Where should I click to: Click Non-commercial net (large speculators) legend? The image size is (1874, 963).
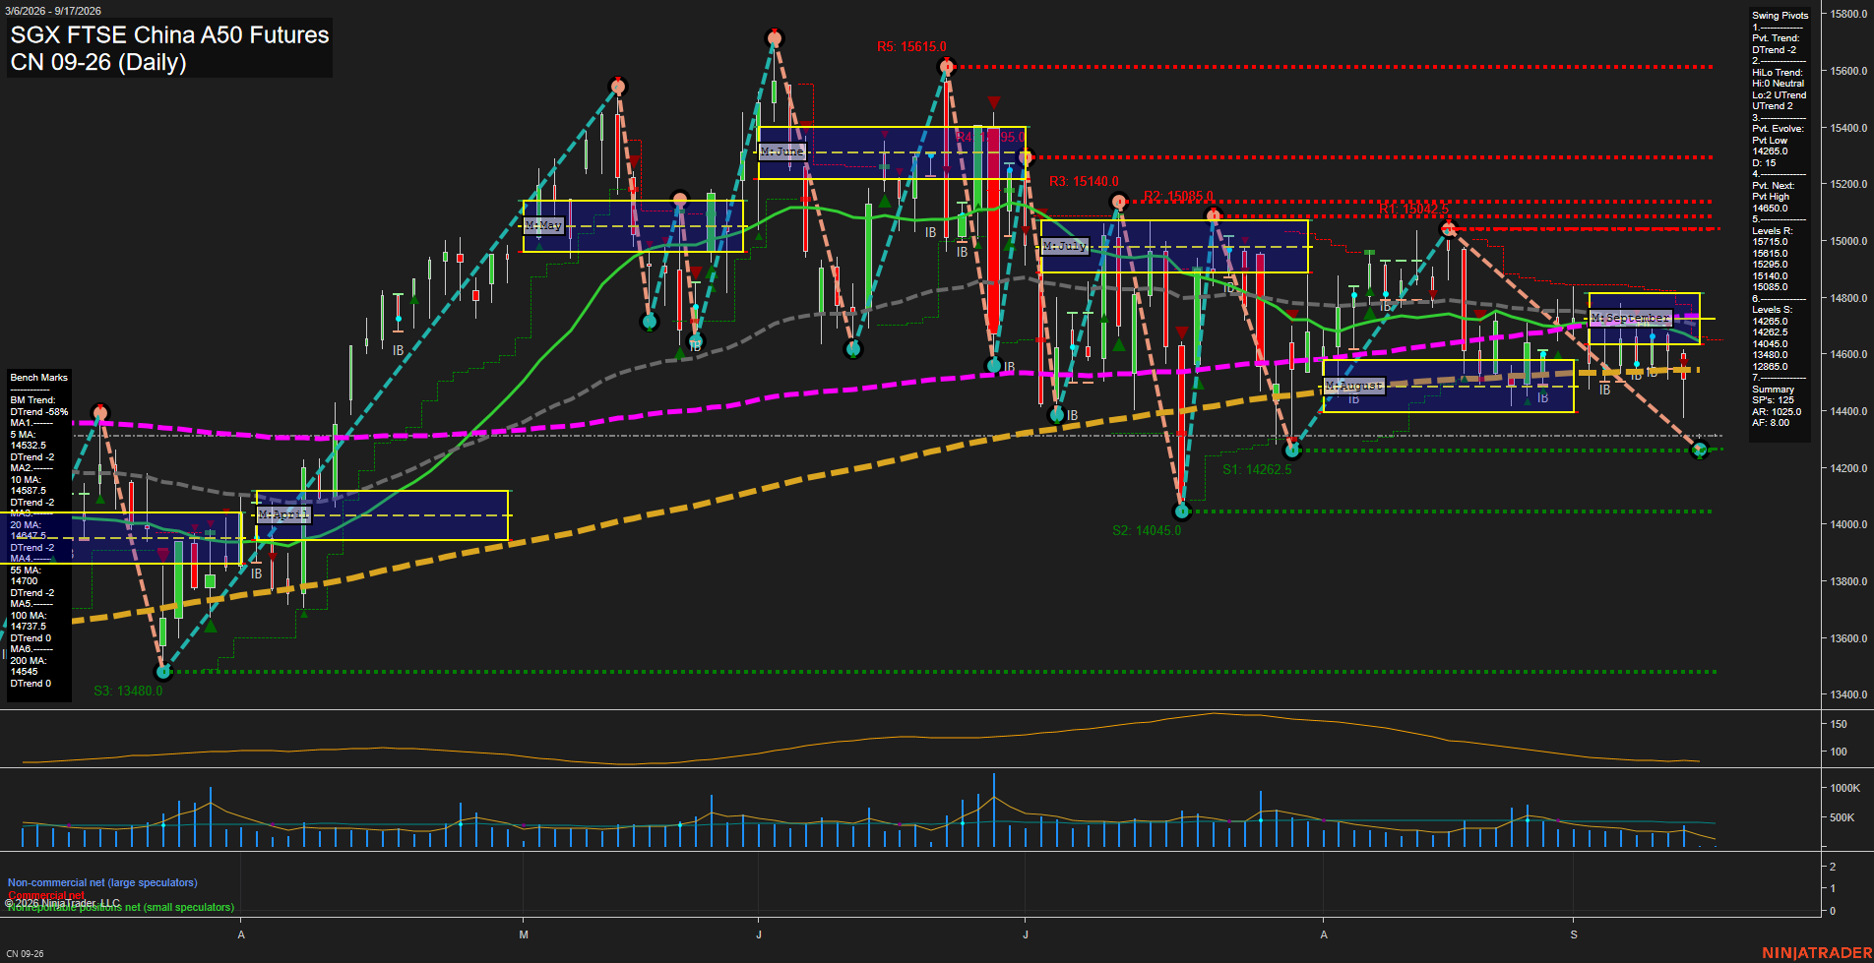pyautogui.click(x=102, y=882)
